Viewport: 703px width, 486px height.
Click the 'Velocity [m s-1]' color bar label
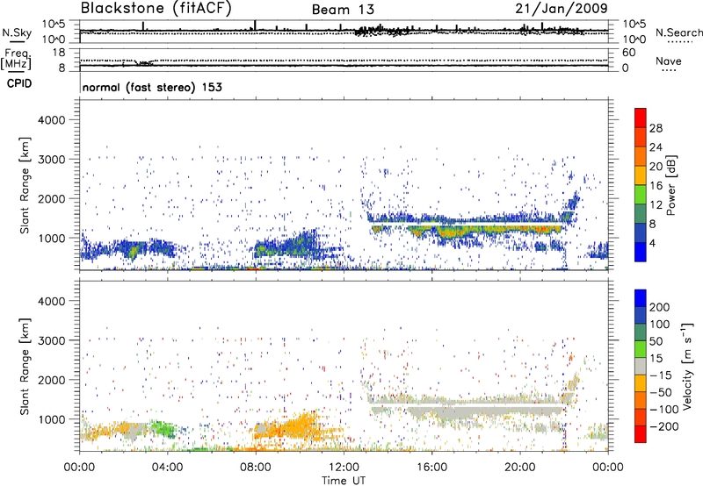pos(687,366)
